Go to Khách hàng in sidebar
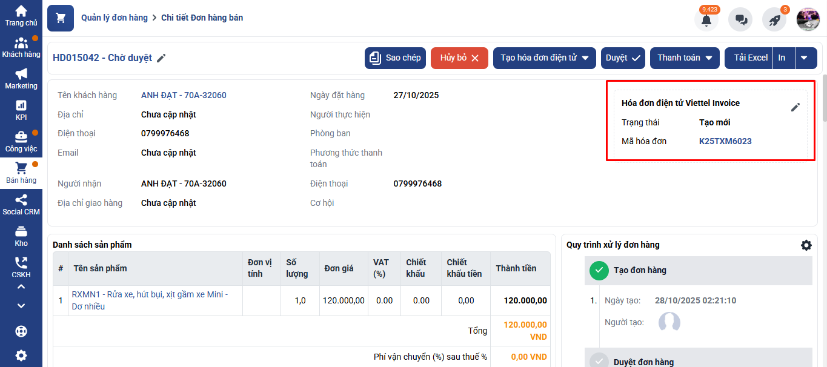The height and width of the screenshot is (367, 827). pyautogui.click(x=21, y=48)
